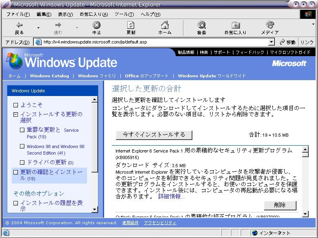
Task: Click the Go (移動) button icon
Action: 282,42
